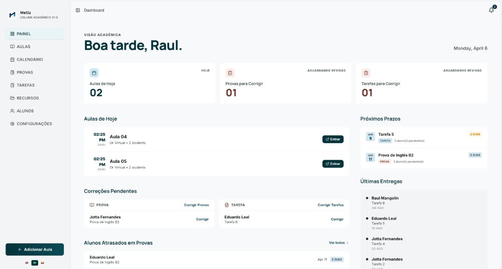Go to Calendário in the sidebar
Screen dimensions: 502x269
29,60
